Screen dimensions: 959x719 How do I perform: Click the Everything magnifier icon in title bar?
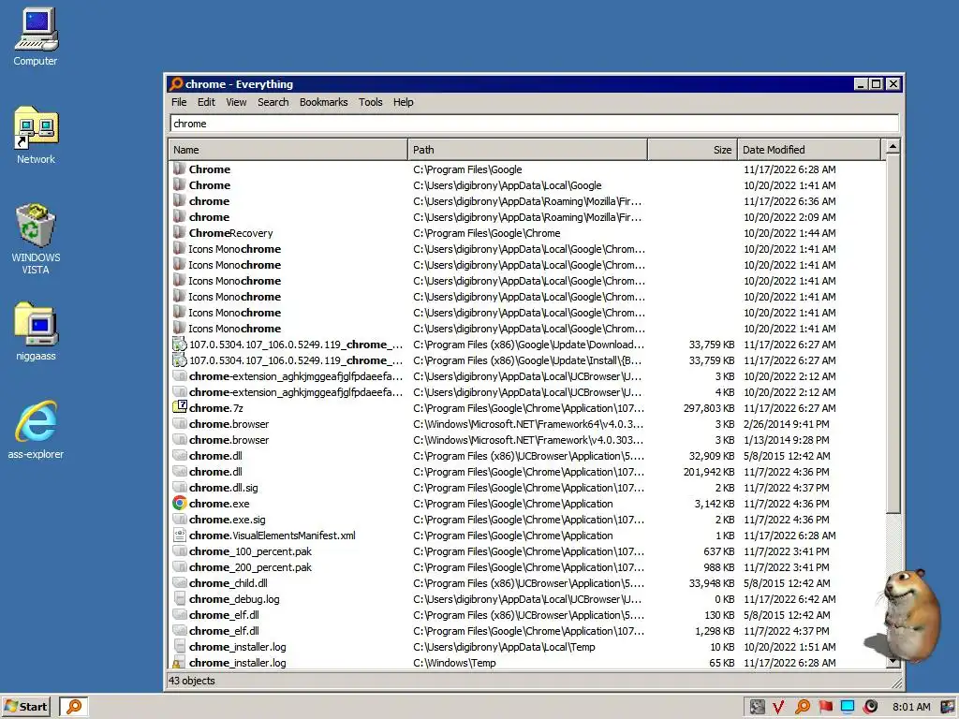[x=176, y=83]
